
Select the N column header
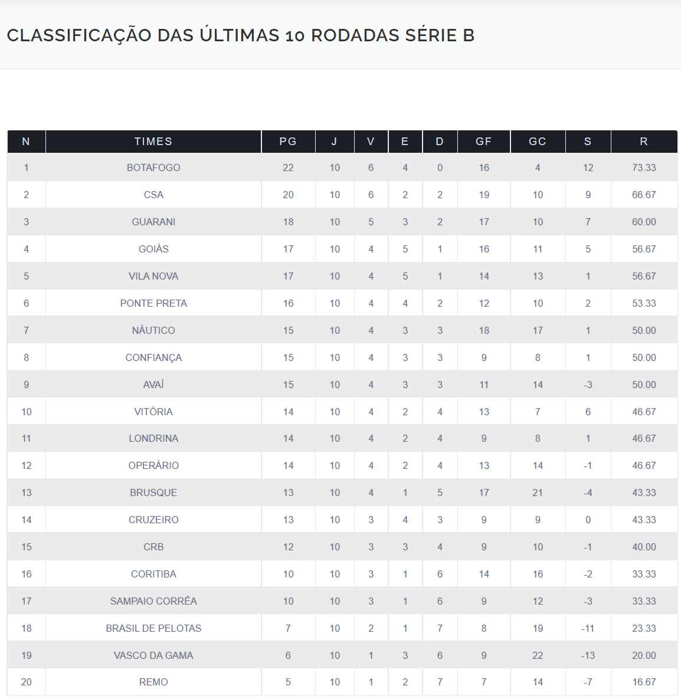pyautogui.click(x=26, y=142)
